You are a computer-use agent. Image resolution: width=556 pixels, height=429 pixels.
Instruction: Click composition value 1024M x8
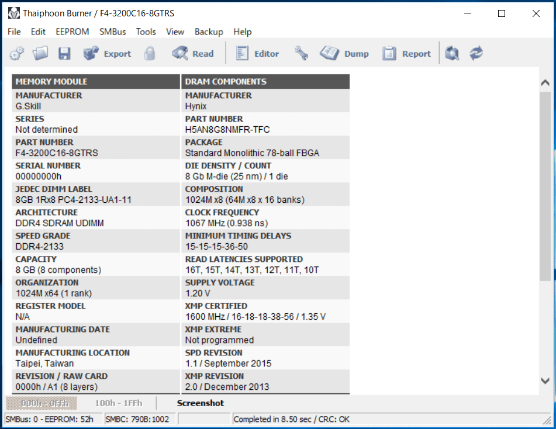coord(244,200)
